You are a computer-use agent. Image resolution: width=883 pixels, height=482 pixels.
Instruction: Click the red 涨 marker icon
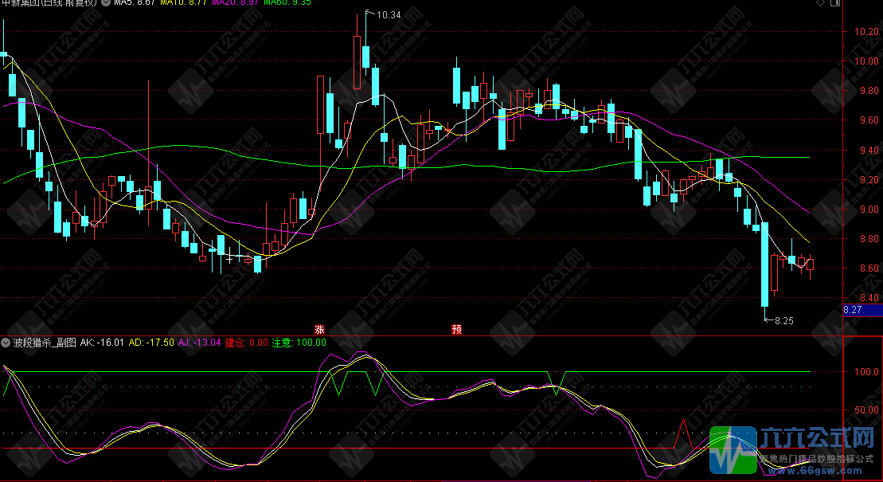(320, 329)
